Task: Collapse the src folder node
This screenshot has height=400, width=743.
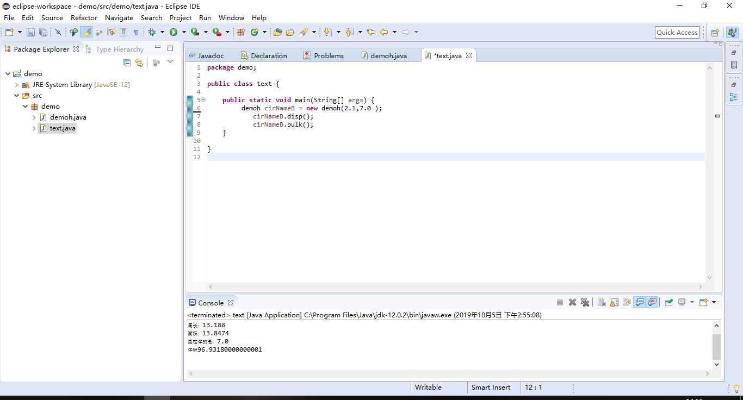Action: click(x=16, y=96)
